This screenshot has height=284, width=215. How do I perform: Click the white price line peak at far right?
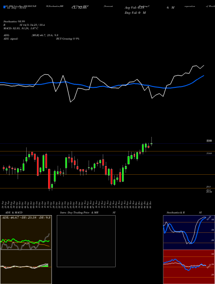204,65
